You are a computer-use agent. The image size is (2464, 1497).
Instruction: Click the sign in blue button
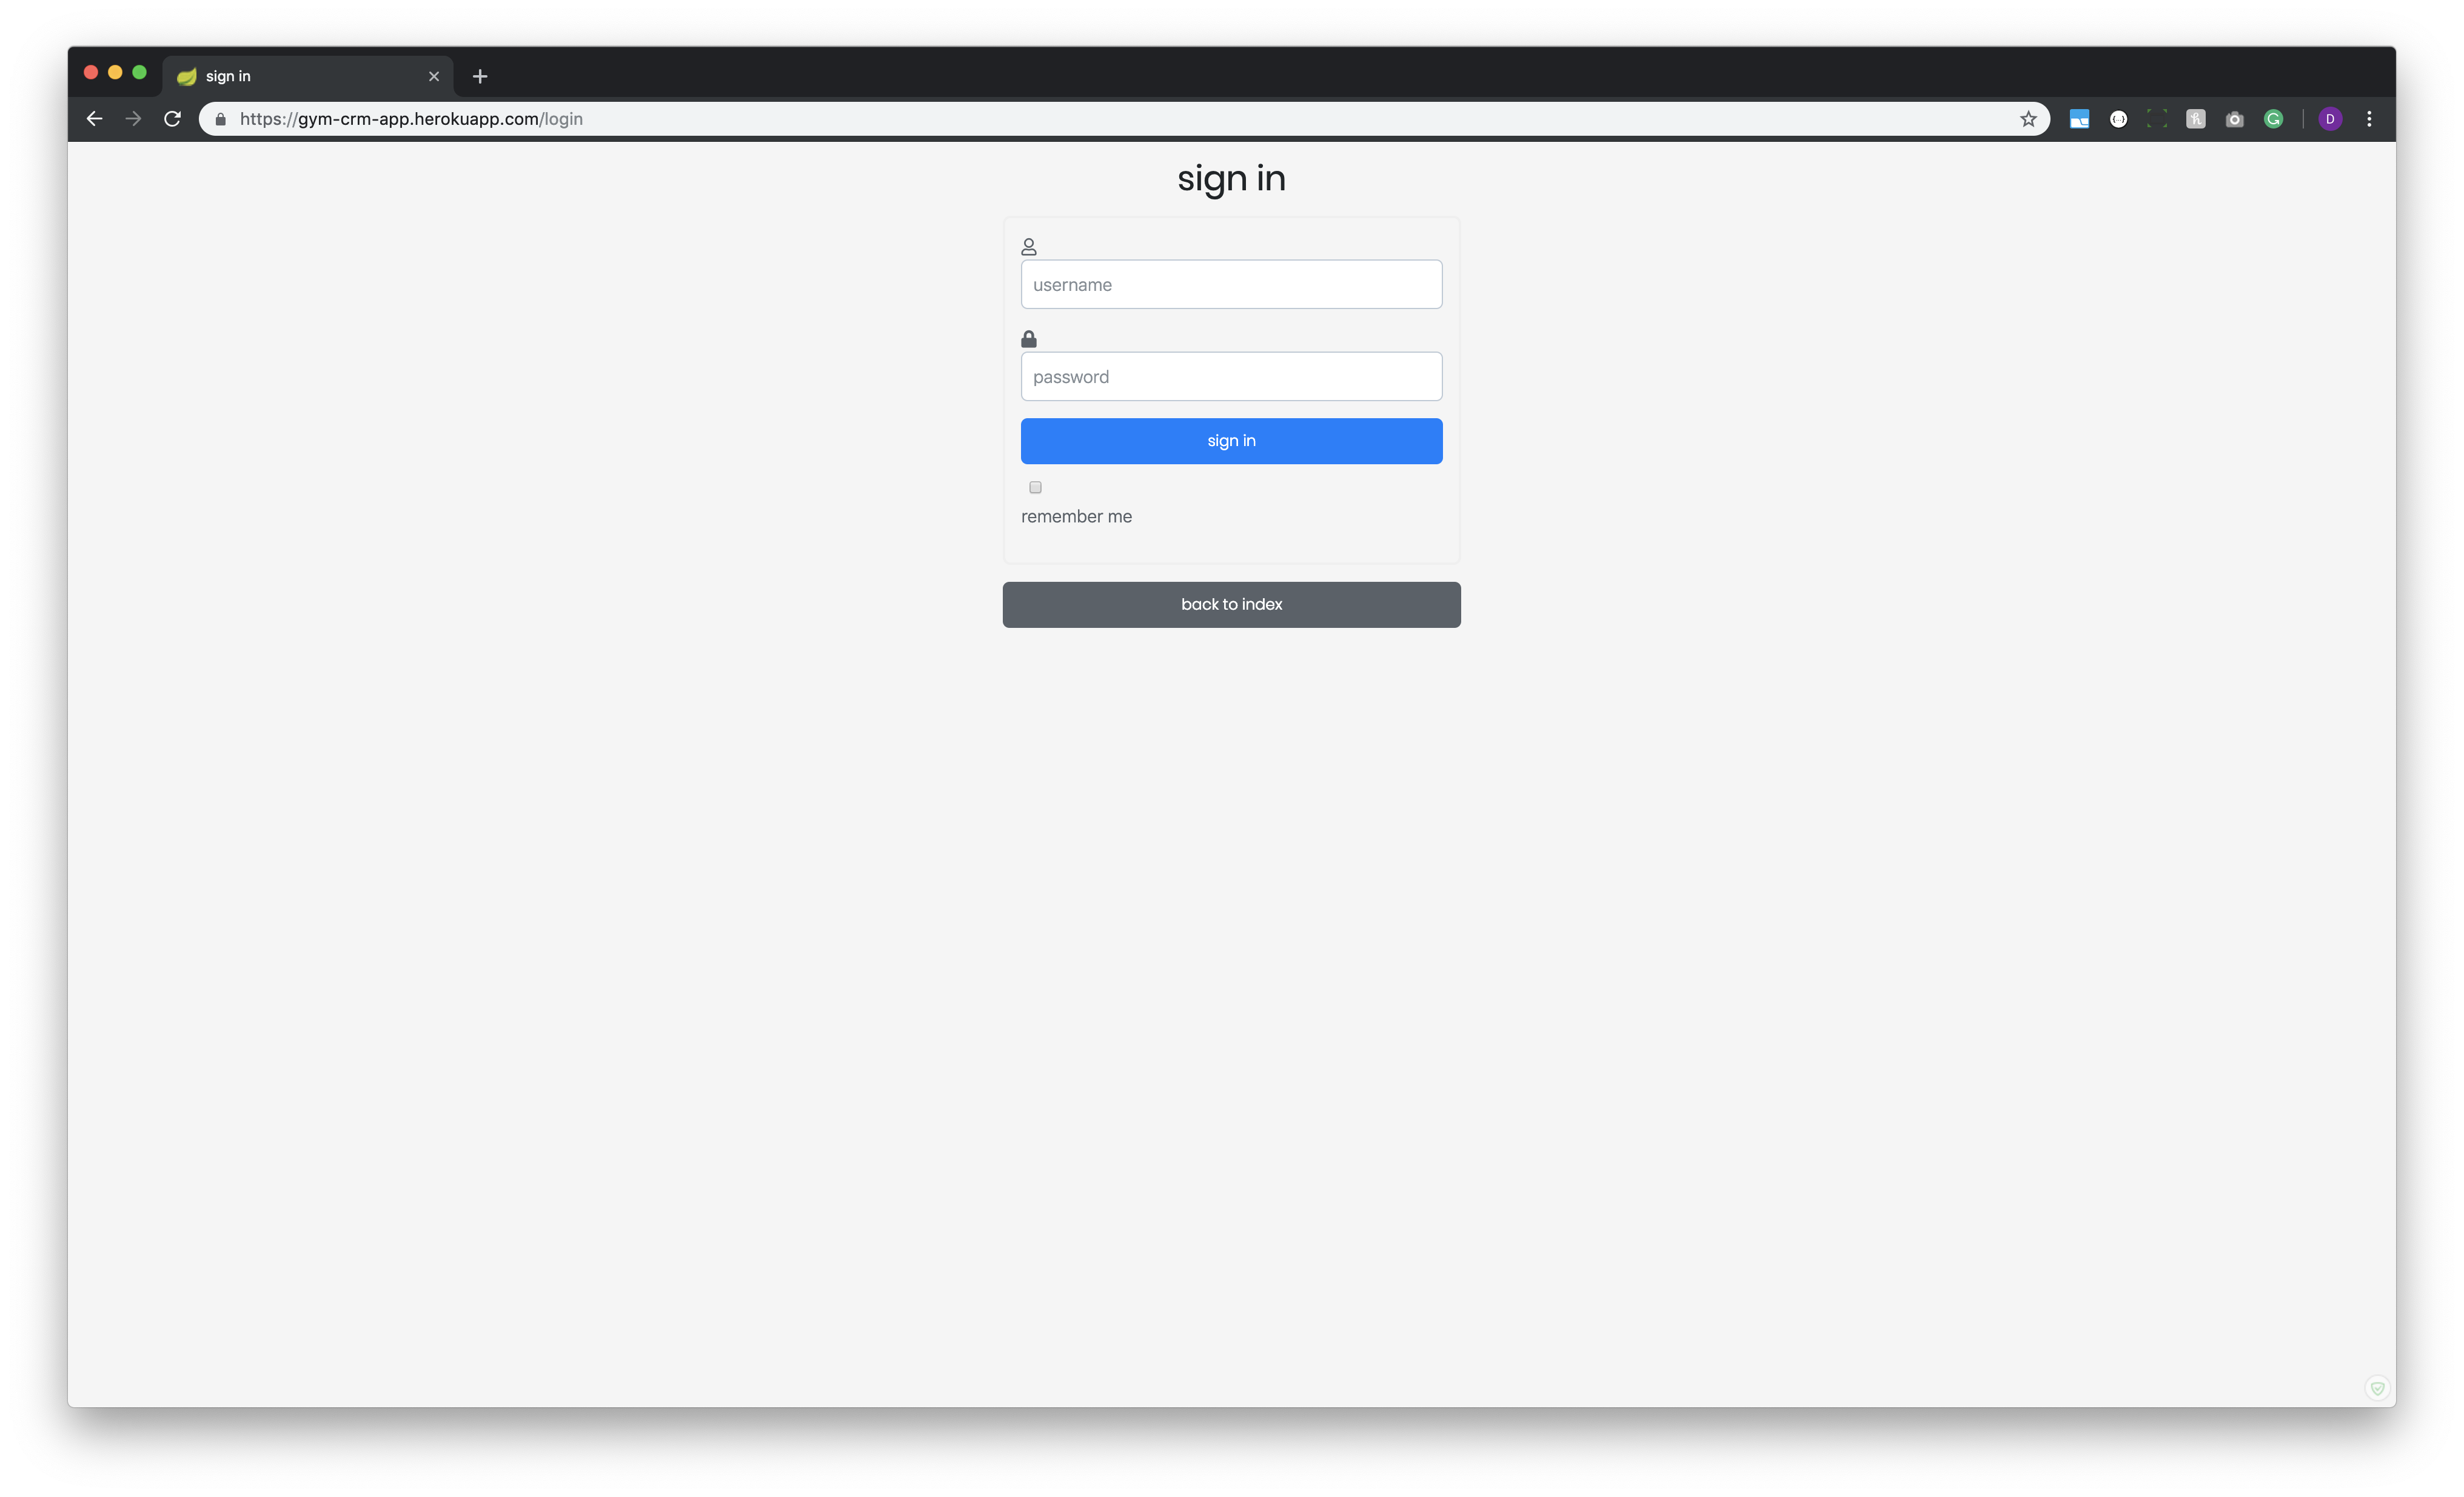1232,440
